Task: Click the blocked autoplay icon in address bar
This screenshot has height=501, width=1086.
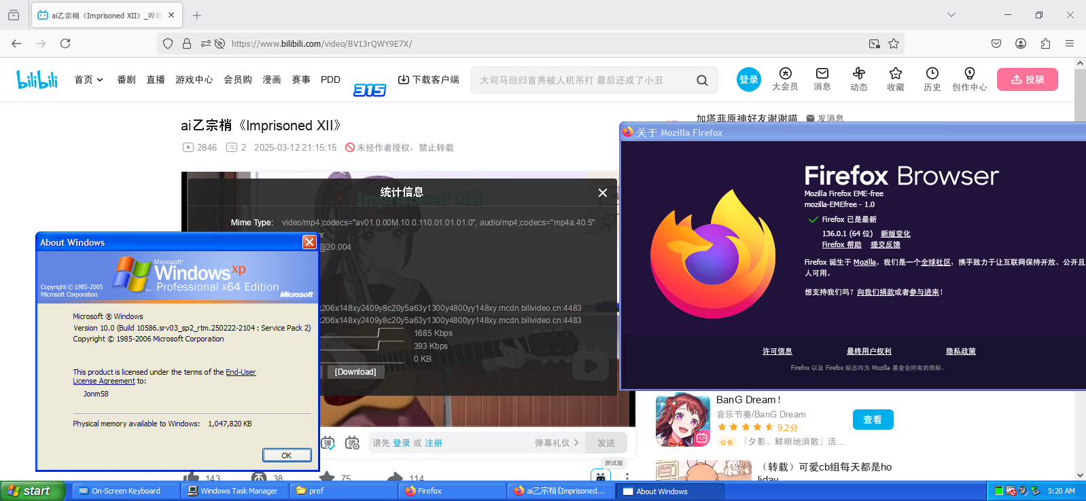Action: [x=220, y=43]
